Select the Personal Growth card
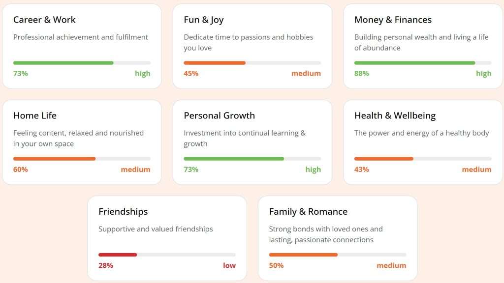504x283 pixels. point(252,141)
